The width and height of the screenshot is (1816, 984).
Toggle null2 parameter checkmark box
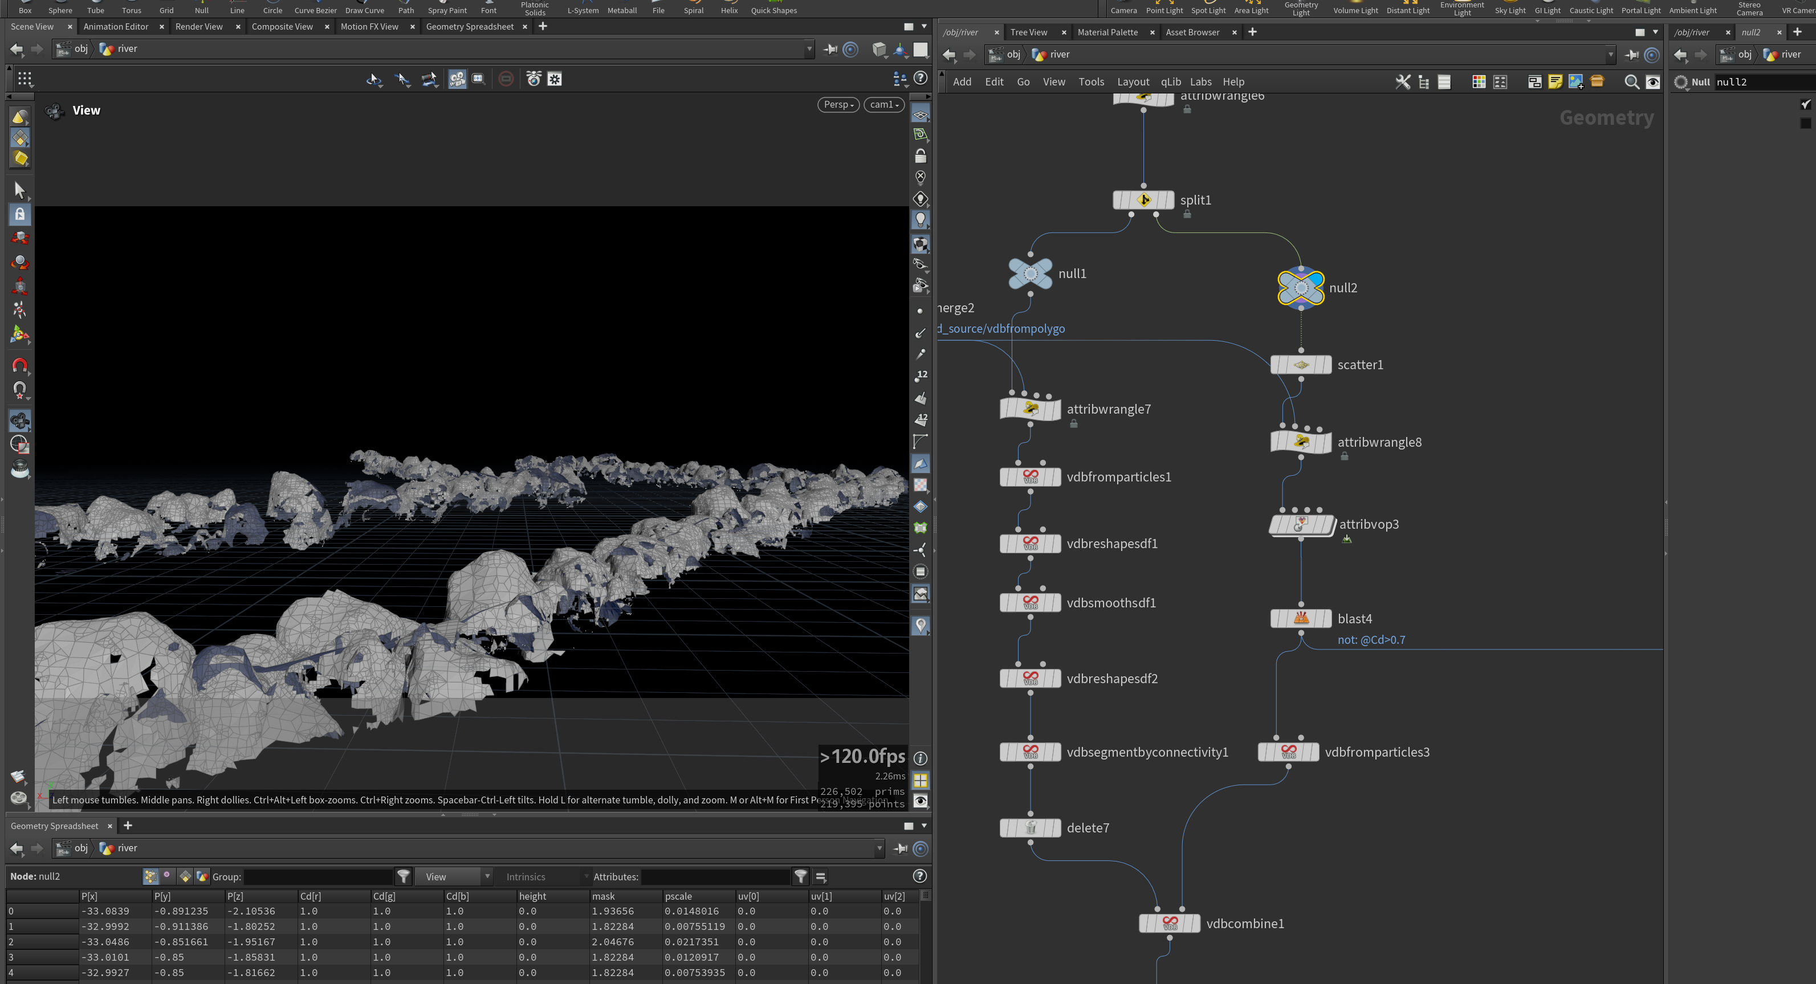[x=1805, y=104]
